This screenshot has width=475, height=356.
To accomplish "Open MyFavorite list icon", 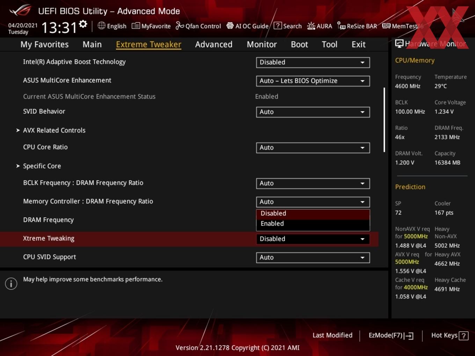I will point(136,26).
